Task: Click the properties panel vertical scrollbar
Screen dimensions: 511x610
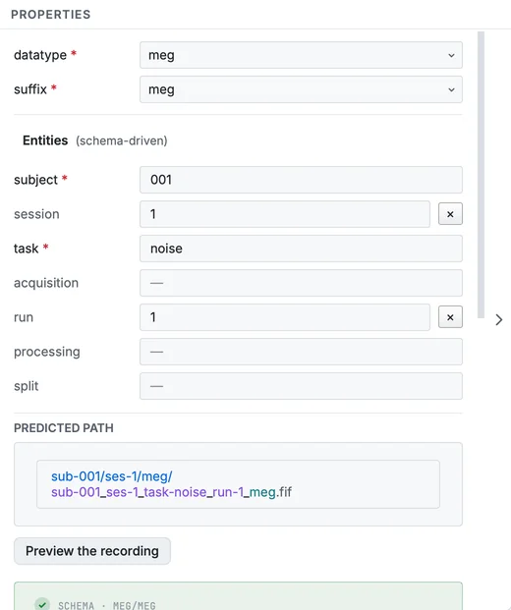Action: pyautogui.click(x=482, y=175)
